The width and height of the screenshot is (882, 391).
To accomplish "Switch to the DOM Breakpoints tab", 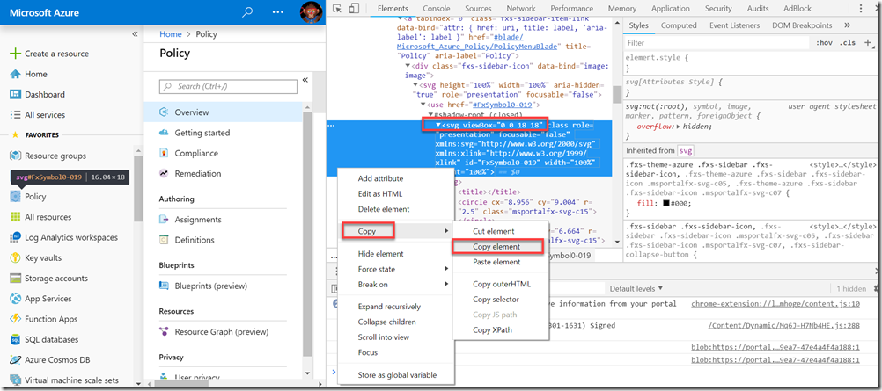I will [802, 25].
